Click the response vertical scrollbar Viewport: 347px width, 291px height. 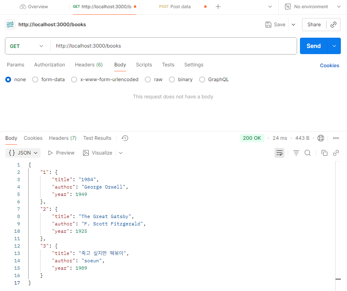338,226
